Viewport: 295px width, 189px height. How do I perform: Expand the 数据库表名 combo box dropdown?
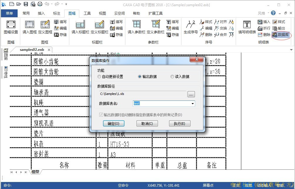tap(193, 104)
